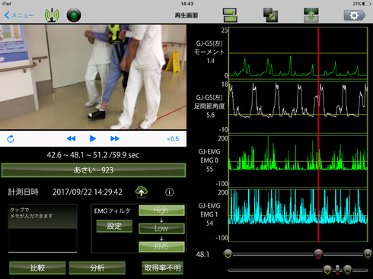Tap the memo input field
The image size is (373, 279).
coord(43,229)
